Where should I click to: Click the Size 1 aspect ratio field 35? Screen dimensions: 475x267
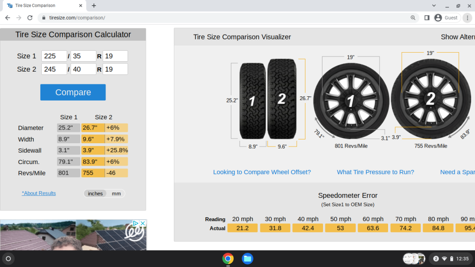(x=83, y=56)
